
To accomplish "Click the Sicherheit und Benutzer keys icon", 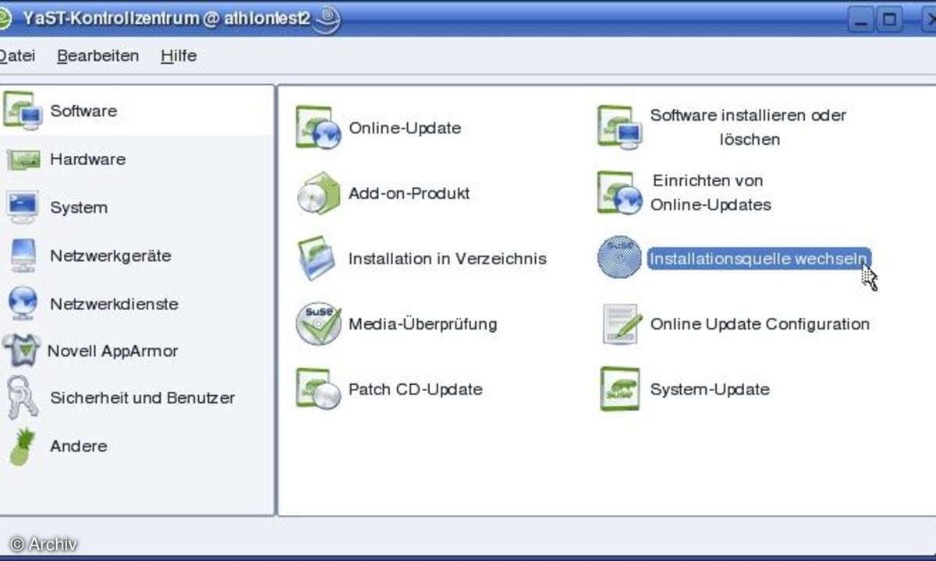I will (x=23, y=398).
